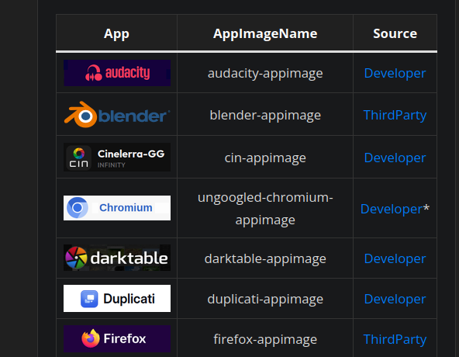Click the darktable logo image

point(117,258)
